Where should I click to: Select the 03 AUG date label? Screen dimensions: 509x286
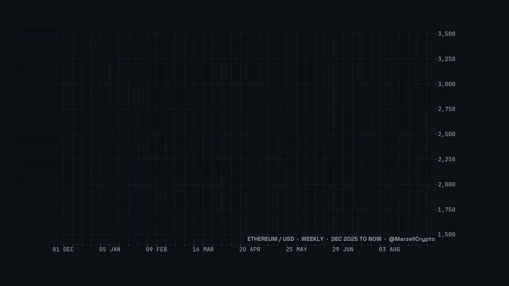389,250
